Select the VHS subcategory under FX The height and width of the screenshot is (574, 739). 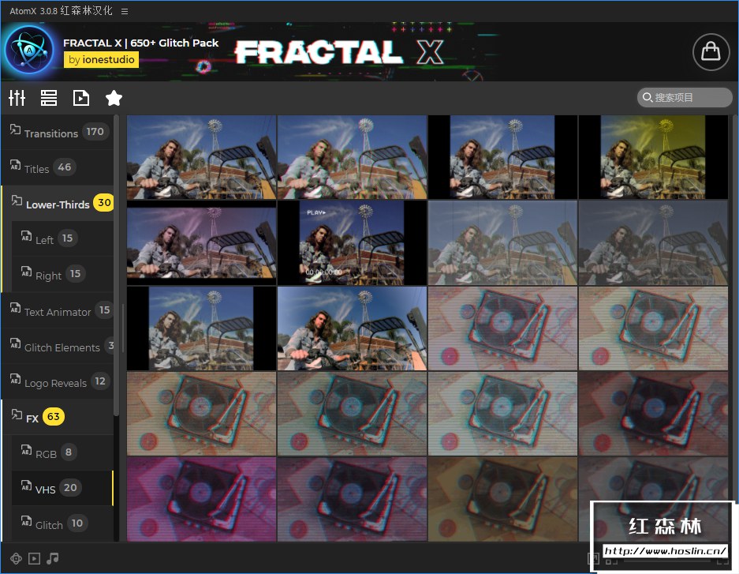tap(62, 488)
